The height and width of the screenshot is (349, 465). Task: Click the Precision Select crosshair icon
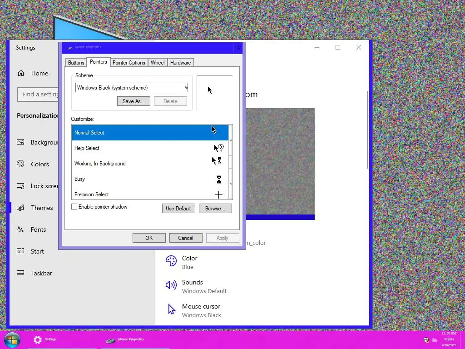pyautogui.click(x=218, y=194)
